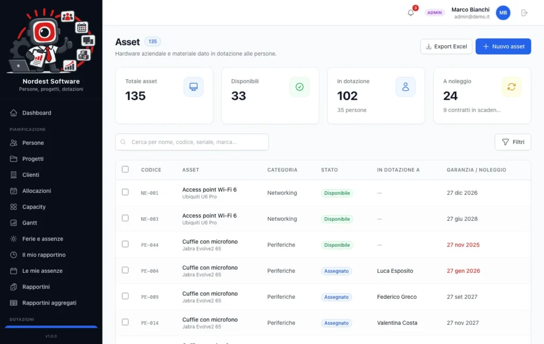Select the checkbox for asset PE-009
The height and width of the screenshot is (344, 544).
[x=125, y=296]
